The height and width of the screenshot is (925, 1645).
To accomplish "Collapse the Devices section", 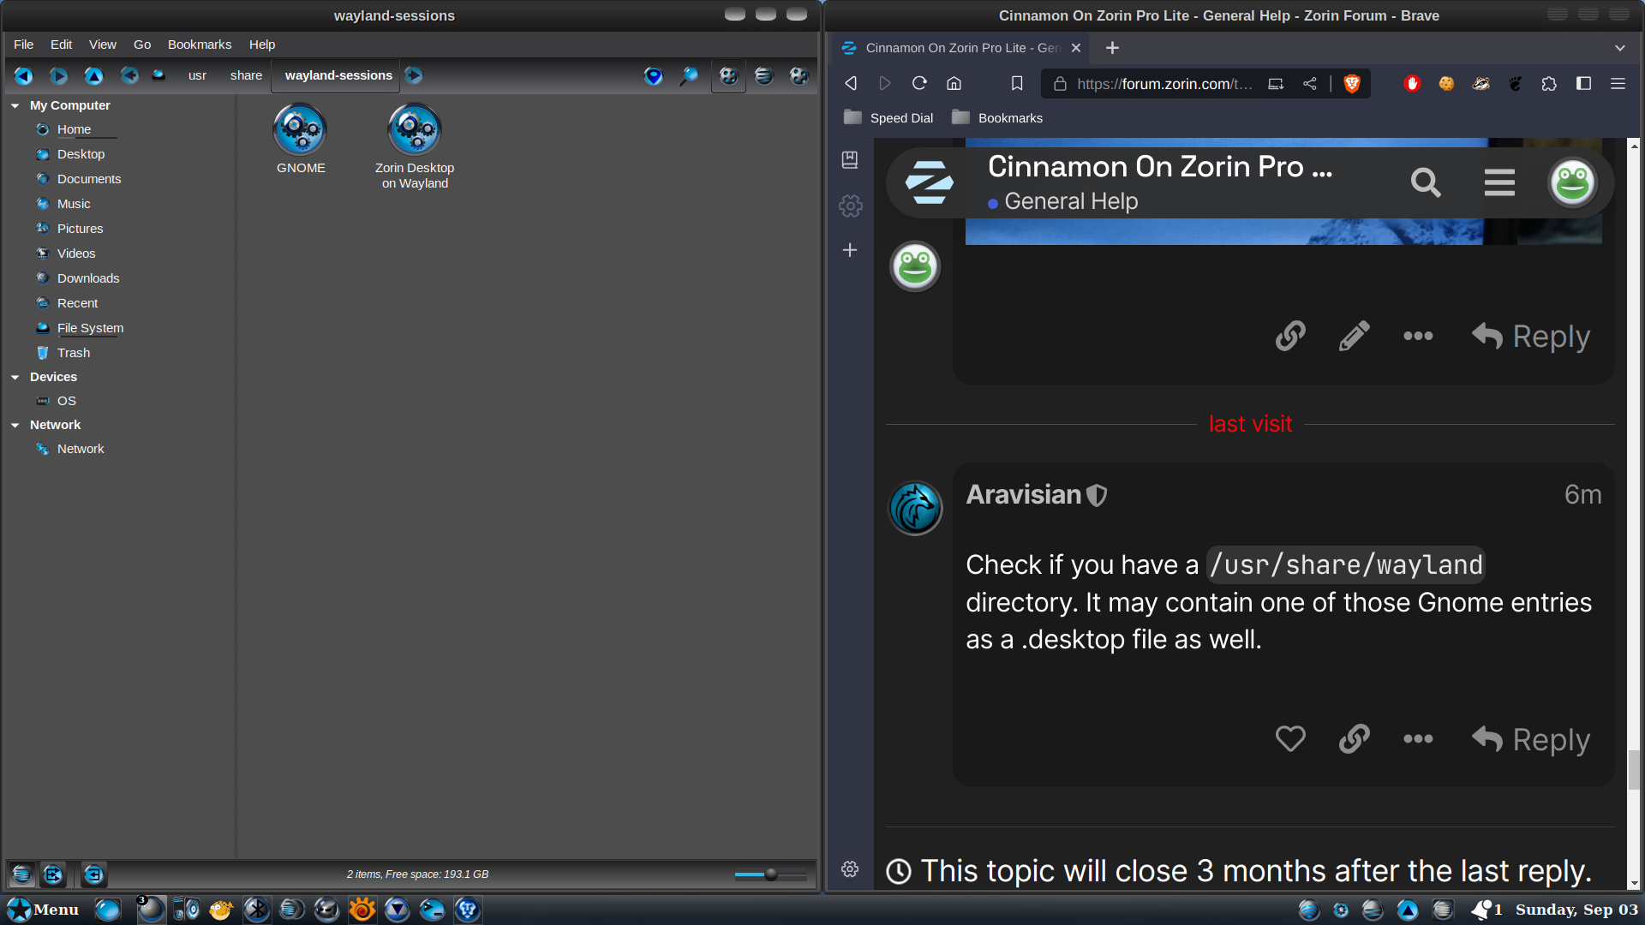I will pyautogui.click(x=15, y=377).
